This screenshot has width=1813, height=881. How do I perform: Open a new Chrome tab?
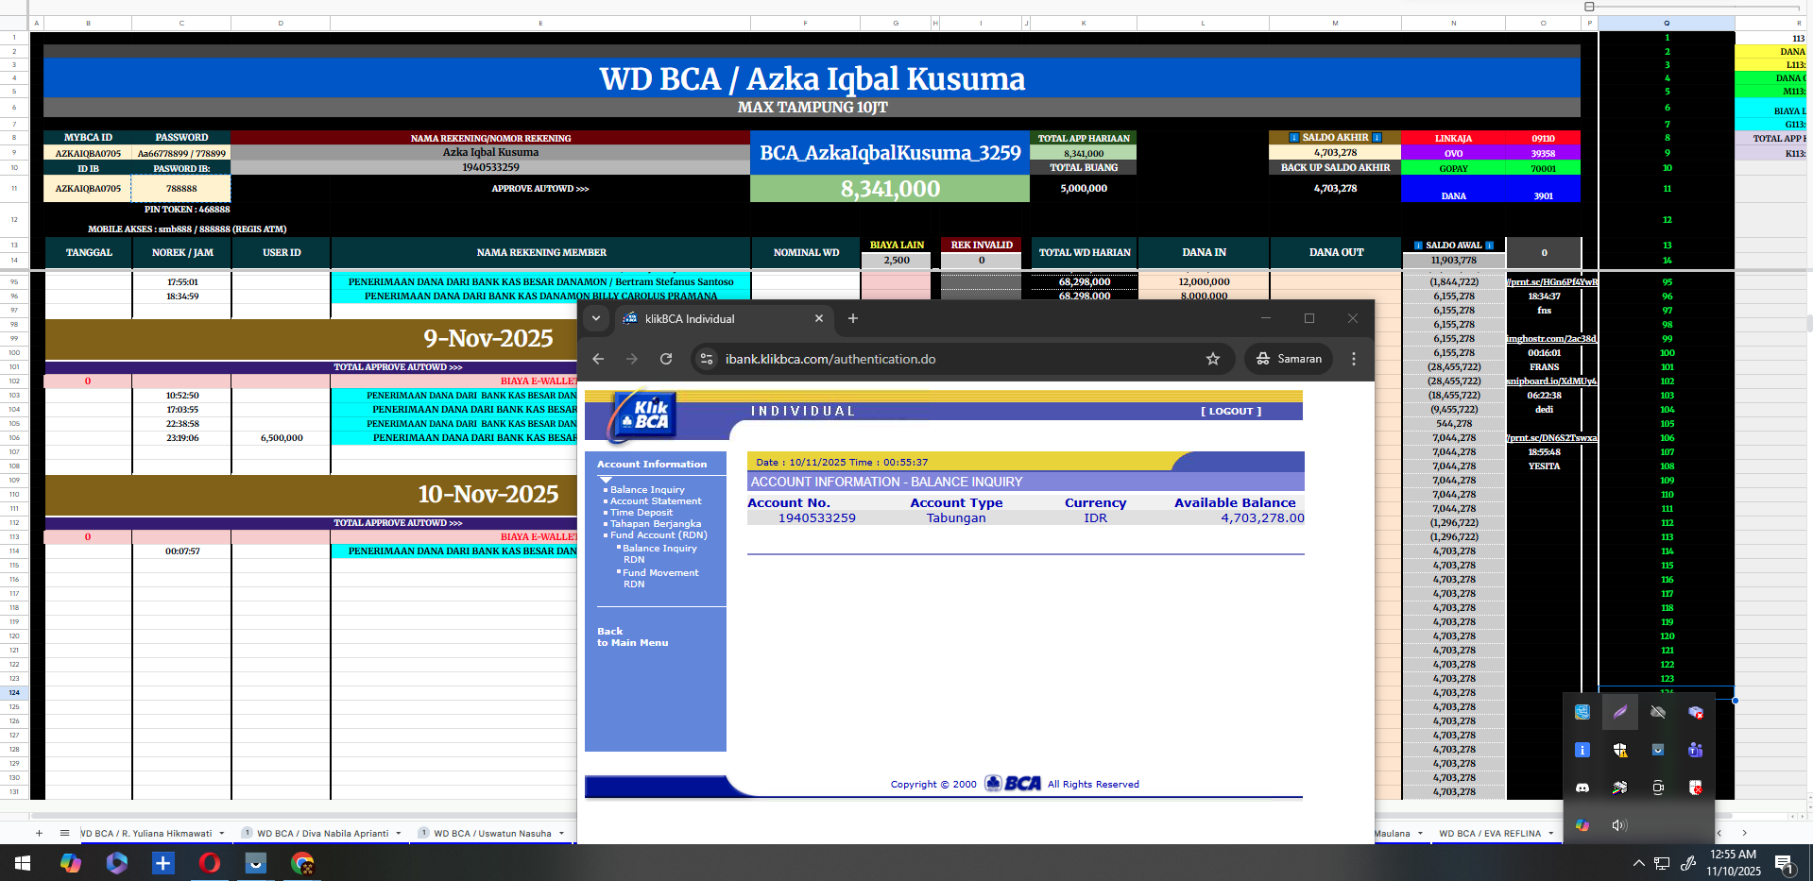pos(853,318)
